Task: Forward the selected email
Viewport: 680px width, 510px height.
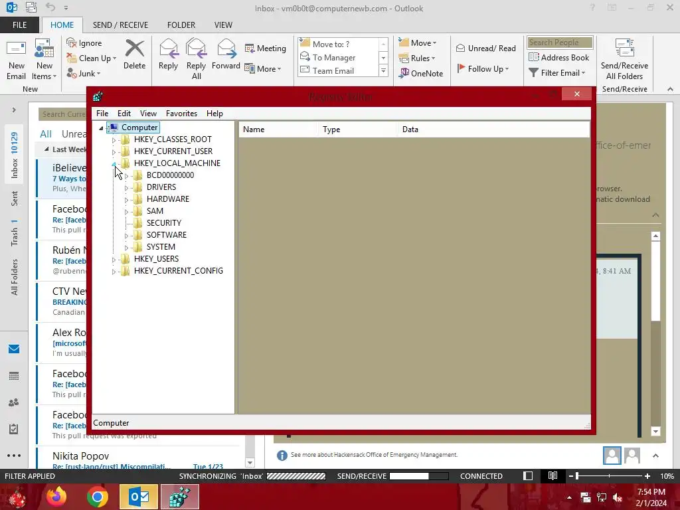Action: tap(226, 55)
